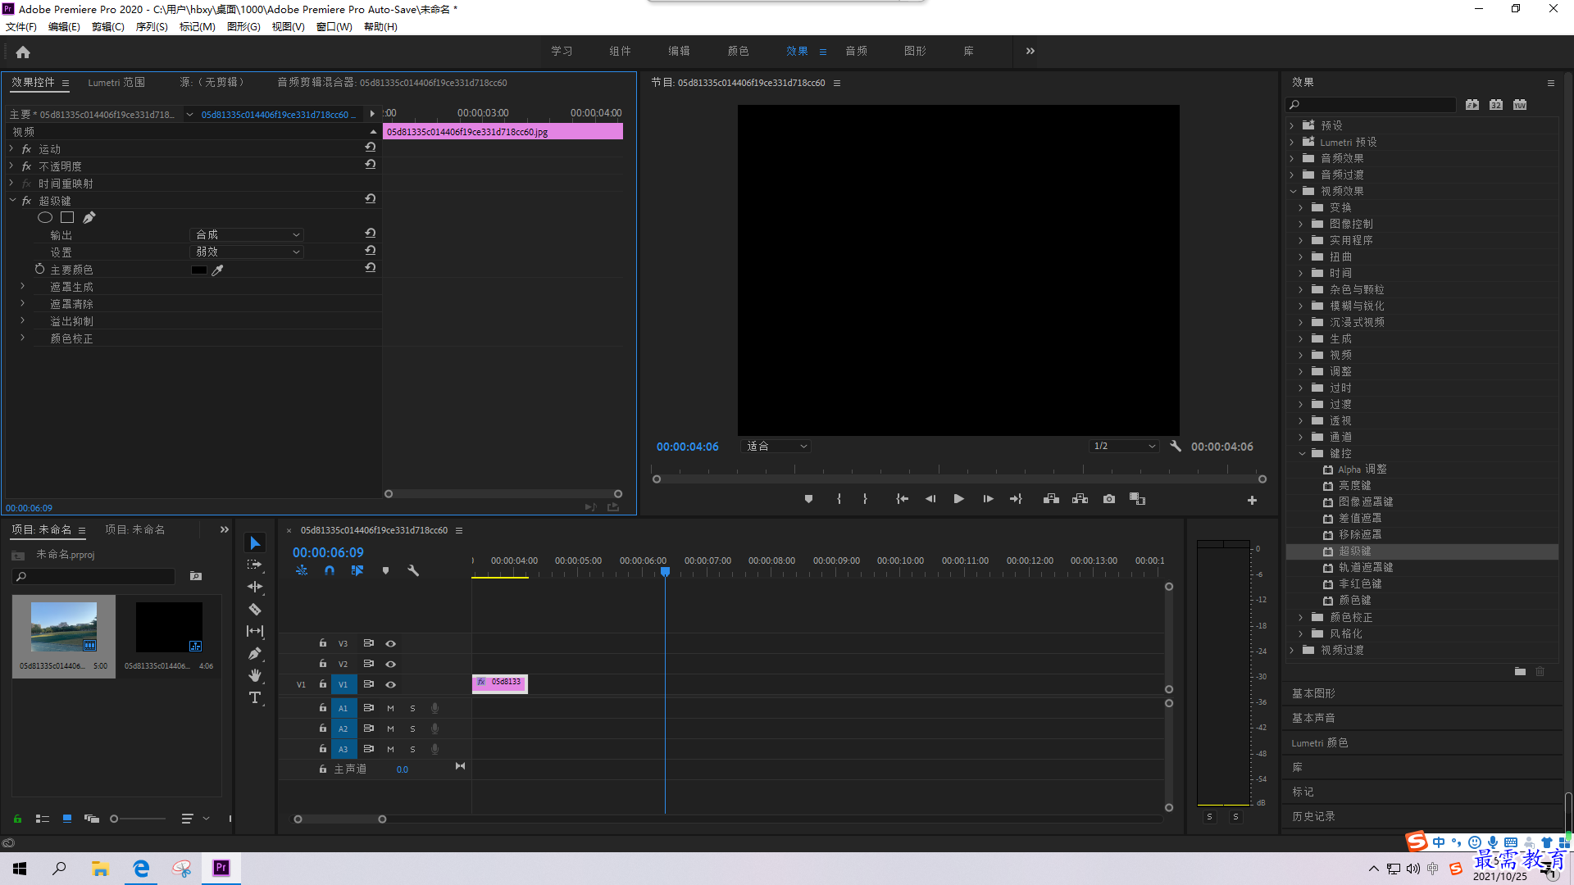Image resolution: width=1574 pixels, height=885 pixels.
Task: Toggle V3 track output eye
Action: point(391,643)
